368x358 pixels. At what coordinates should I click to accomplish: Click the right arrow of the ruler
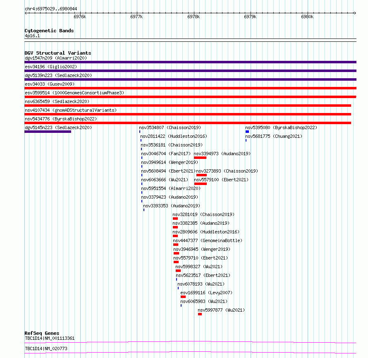coord(355,13)
